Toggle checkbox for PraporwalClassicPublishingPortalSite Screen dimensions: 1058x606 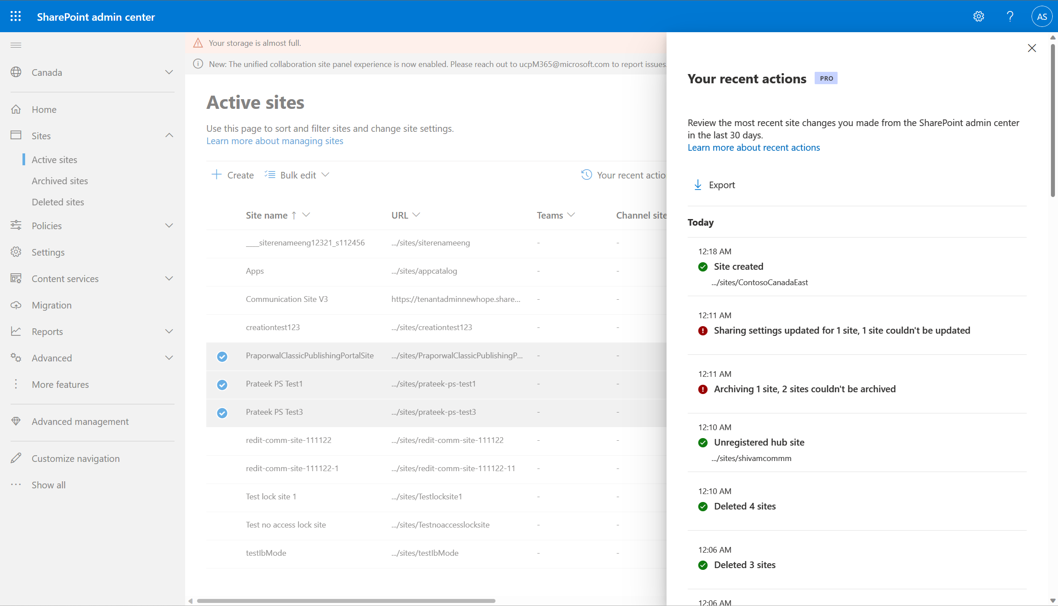tap(223, 355)
